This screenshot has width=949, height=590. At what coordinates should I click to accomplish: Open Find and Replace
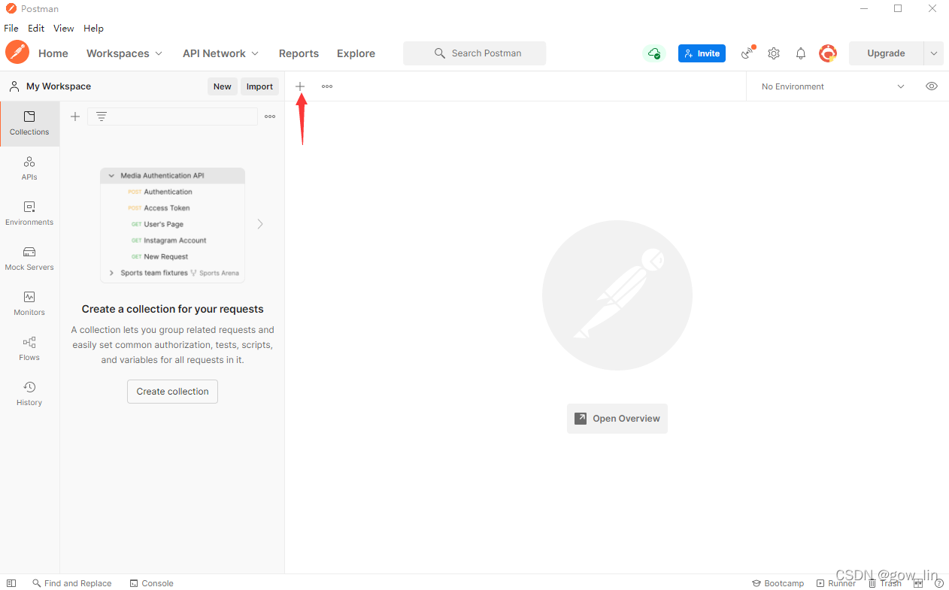(72, 583)
